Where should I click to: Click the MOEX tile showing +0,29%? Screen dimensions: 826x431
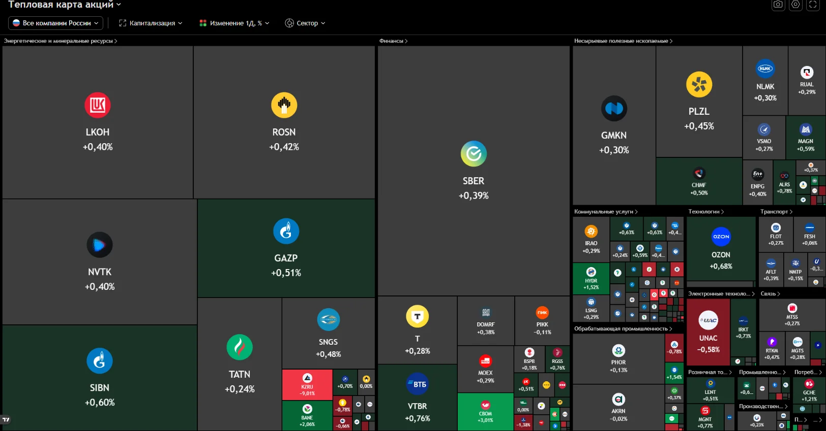point(485,369)
